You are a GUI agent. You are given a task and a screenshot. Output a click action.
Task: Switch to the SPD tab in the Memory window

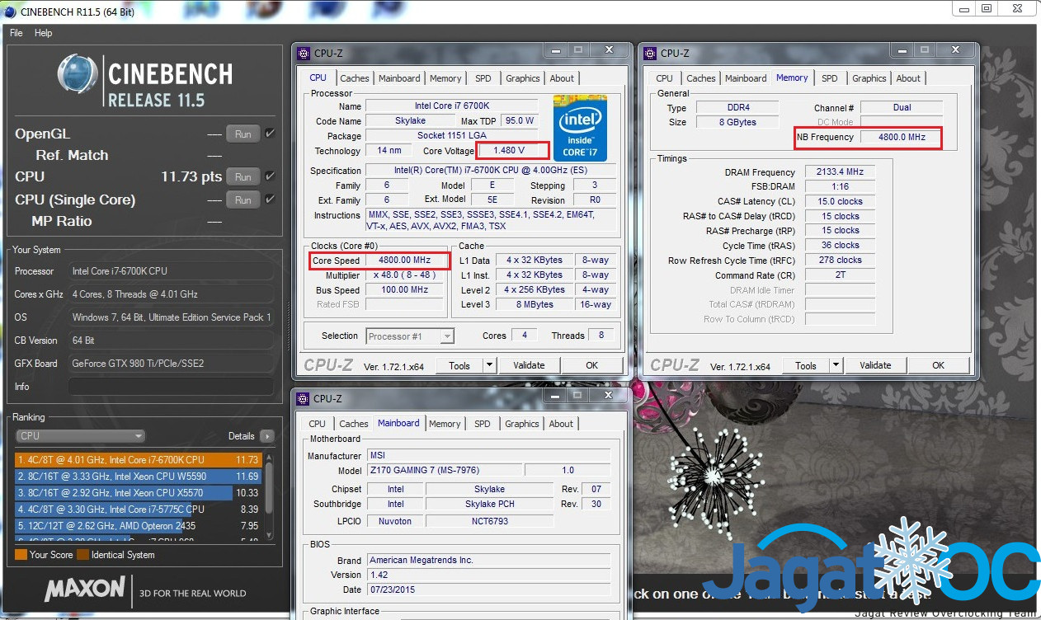[829, 78]
